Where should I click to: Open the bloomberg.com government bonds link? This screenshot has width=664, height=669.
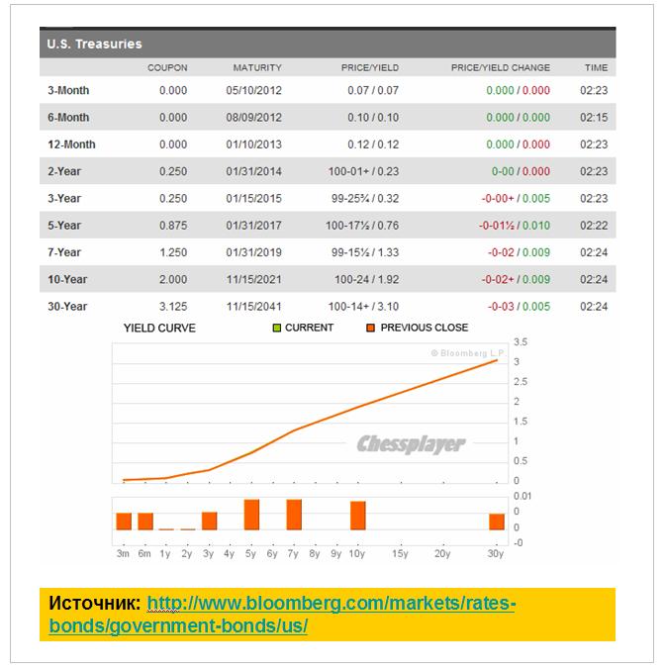pos(282,615)
